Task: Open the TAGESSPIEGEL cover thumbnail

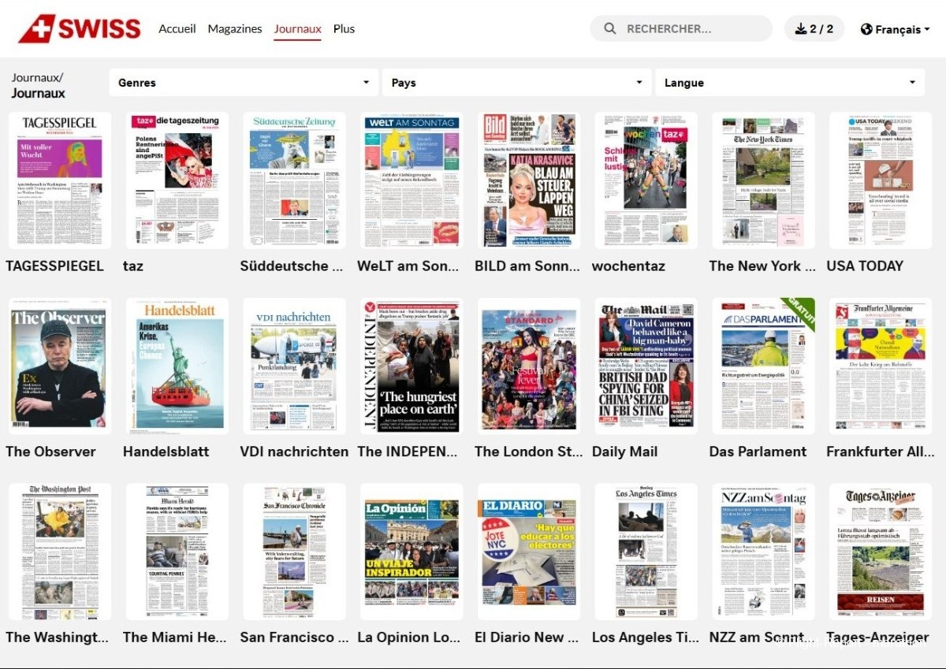Action: [60, 180]
